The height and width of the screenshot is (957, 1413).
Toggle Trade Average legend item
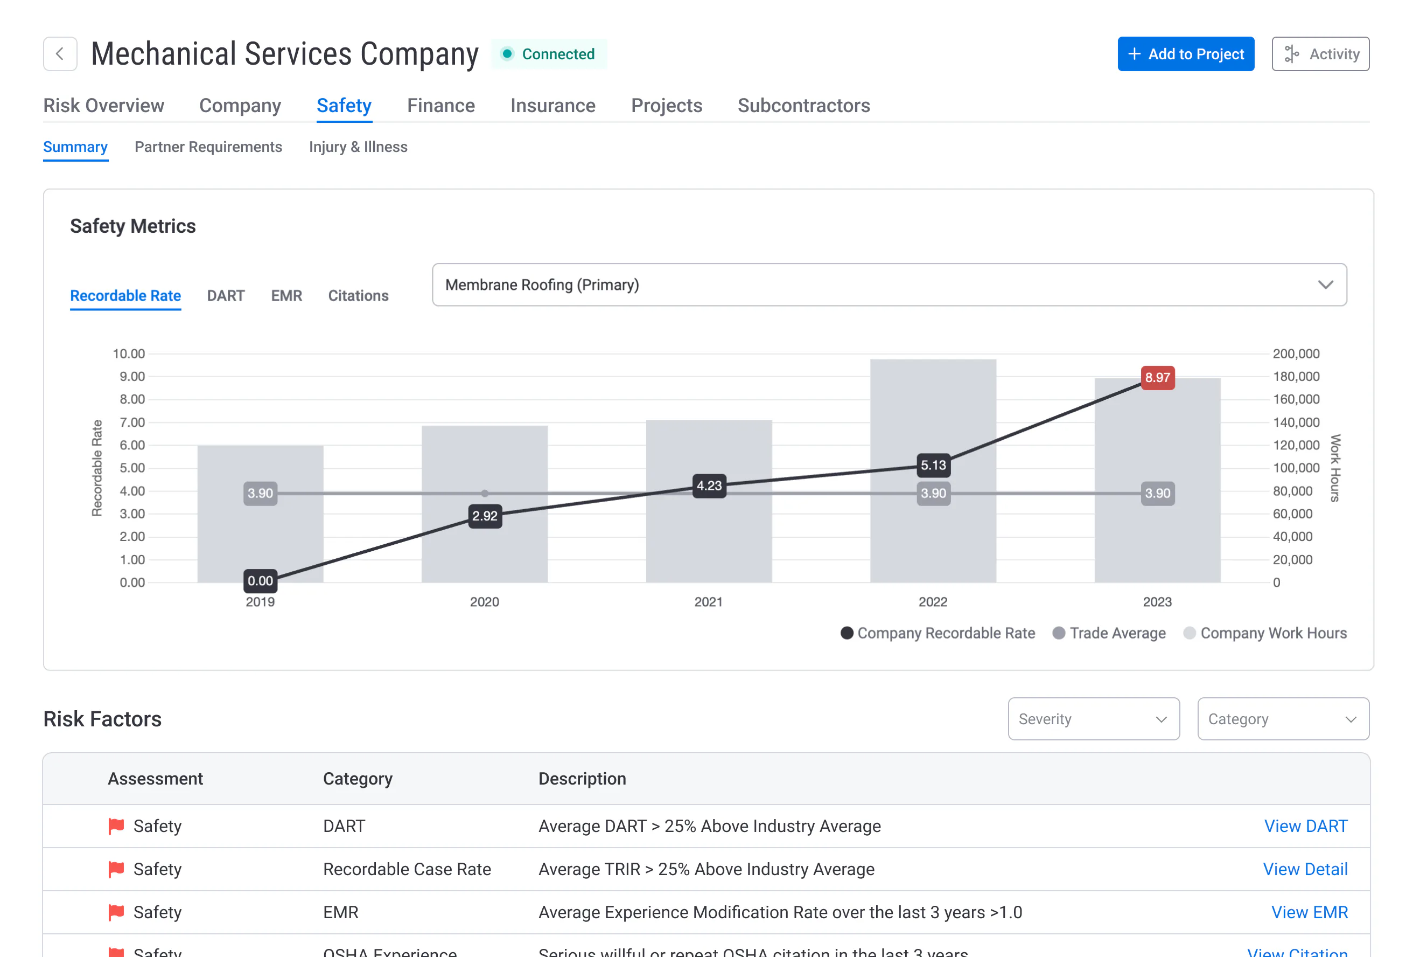click(1109, 633)
